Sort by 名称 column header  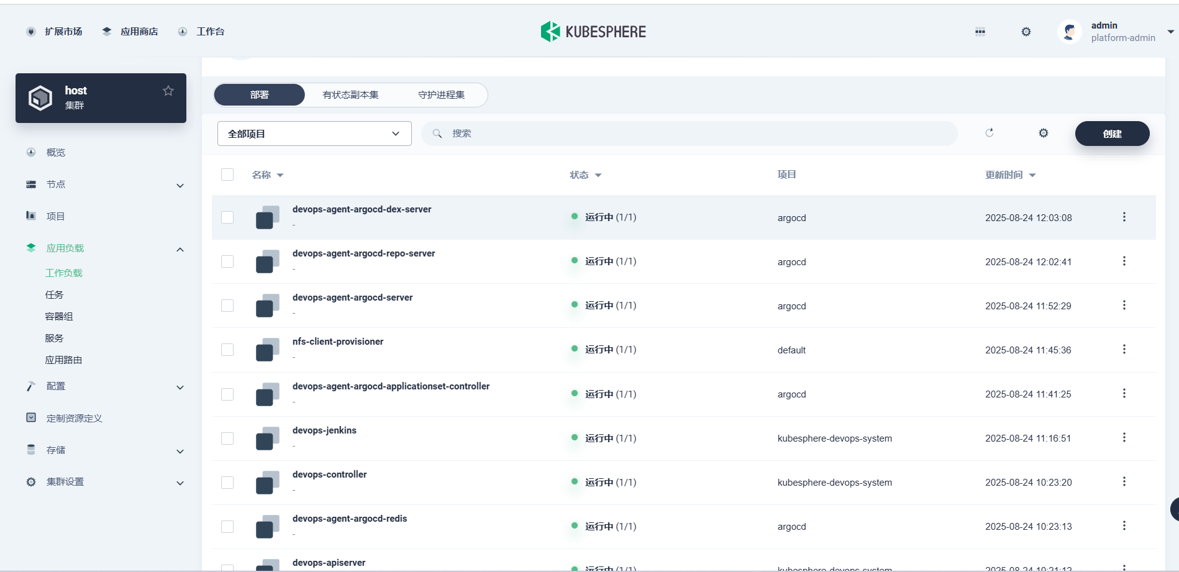click(268, 175)
